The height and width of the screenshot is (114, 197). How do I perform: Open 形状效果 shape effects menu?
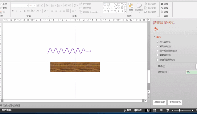[x=151, y=12]
